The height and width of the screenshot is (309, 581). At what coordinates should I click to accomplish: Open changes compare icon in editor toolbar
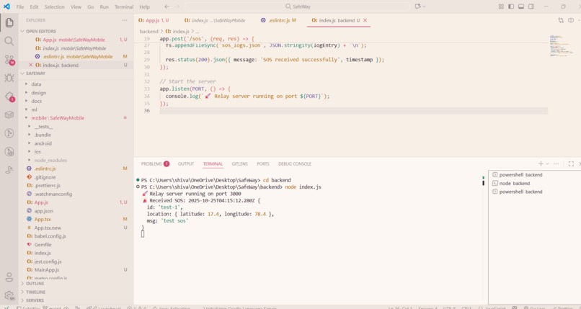click(x=561, y=20)
